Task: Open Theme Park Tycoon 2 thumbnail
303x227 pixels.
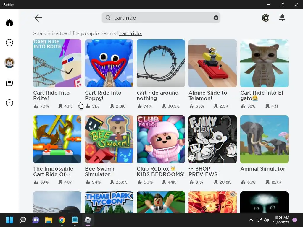Action: (109, 202)
